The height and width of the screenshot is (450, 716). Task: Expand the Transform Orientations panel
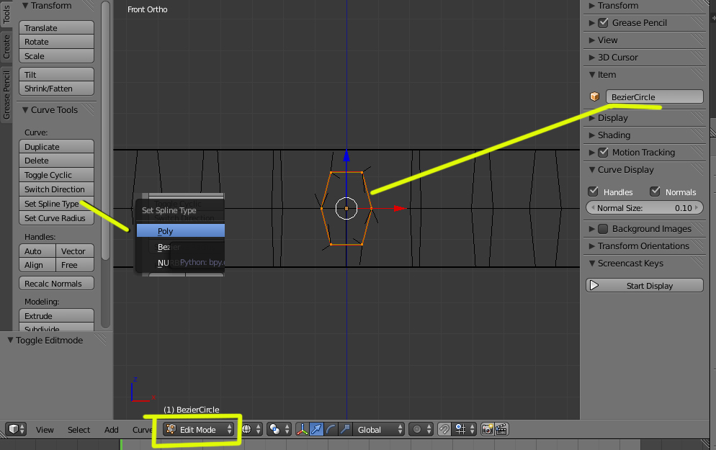point(643,246)
